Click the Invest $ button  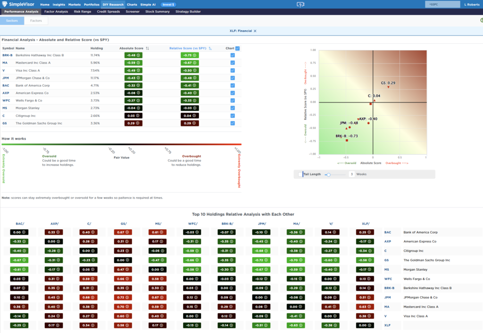pos(168,4)
